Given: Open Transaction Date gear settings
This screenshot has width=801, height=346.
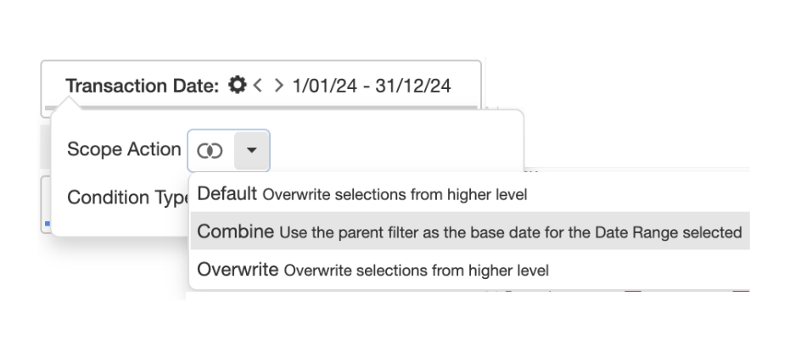Looking at the screenshot, I should 237,85.
